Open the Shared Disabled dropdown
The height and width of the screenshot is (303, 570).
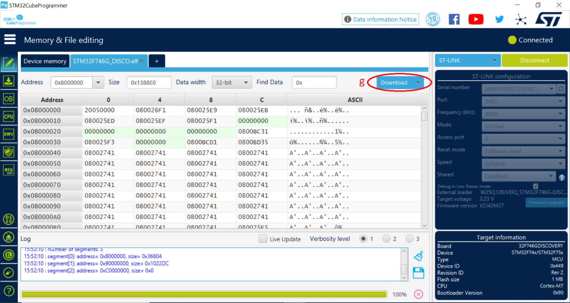519,176
